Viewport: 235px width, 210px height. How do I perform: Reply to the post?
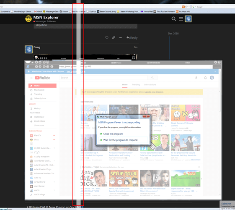coord(132,38)
